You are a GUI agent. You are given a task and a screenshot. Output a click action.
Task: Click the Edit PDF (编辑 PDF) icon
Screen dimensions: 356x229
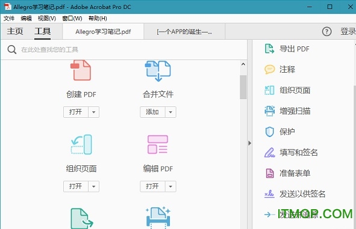tap(158, 144)
